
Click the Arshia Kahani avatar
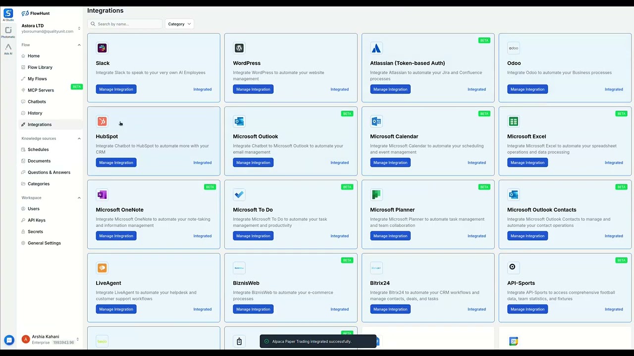26,339
